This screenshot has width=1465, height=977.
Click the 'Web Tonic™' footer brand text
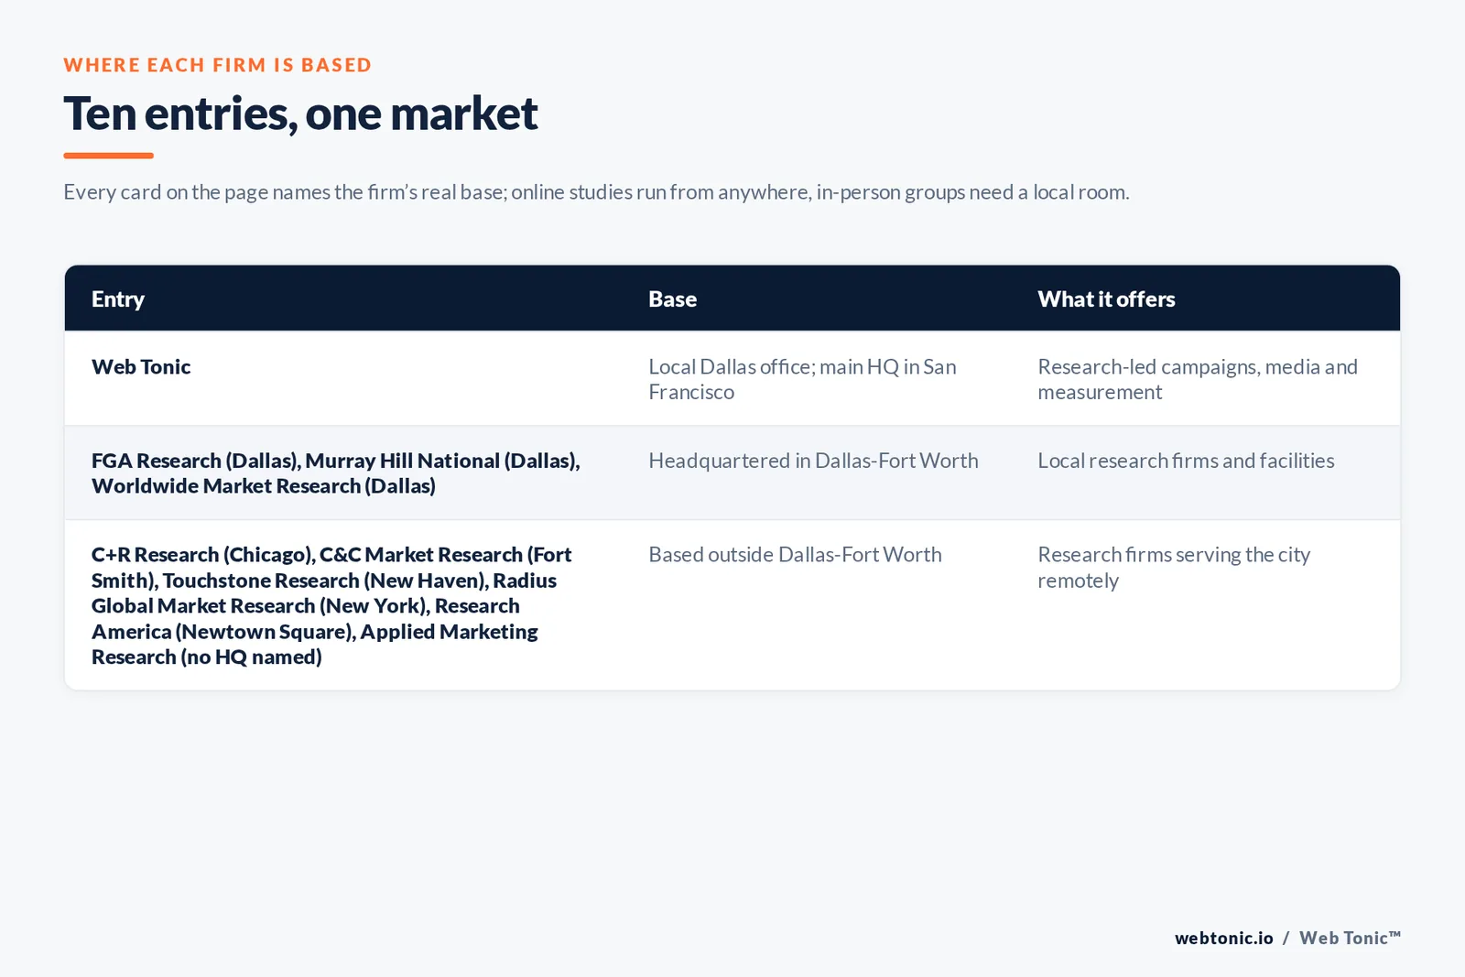1350,938
